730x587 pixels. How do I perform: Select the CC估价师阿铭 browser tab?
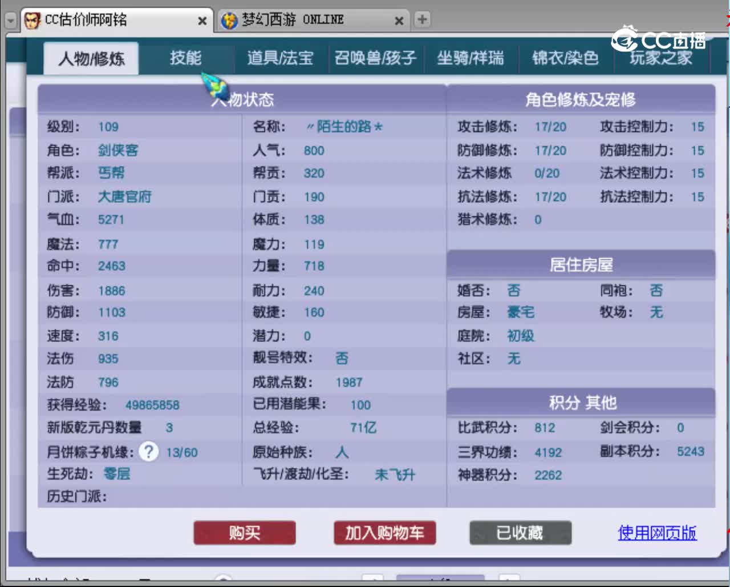(116, 21)
